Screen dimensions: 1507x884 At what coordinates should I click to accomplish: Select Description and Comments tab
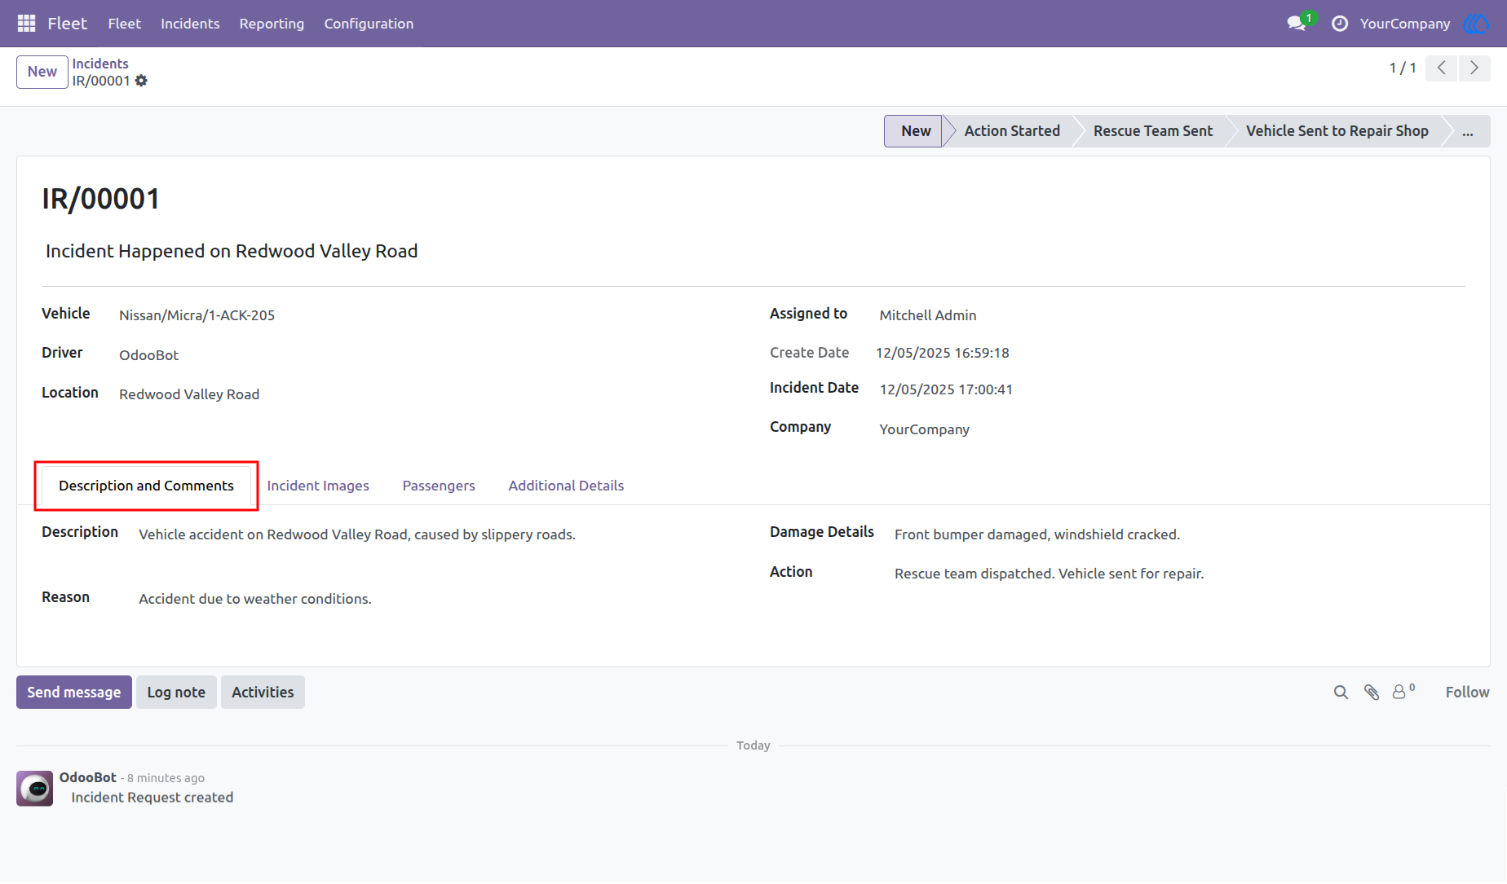click(146, 486)
